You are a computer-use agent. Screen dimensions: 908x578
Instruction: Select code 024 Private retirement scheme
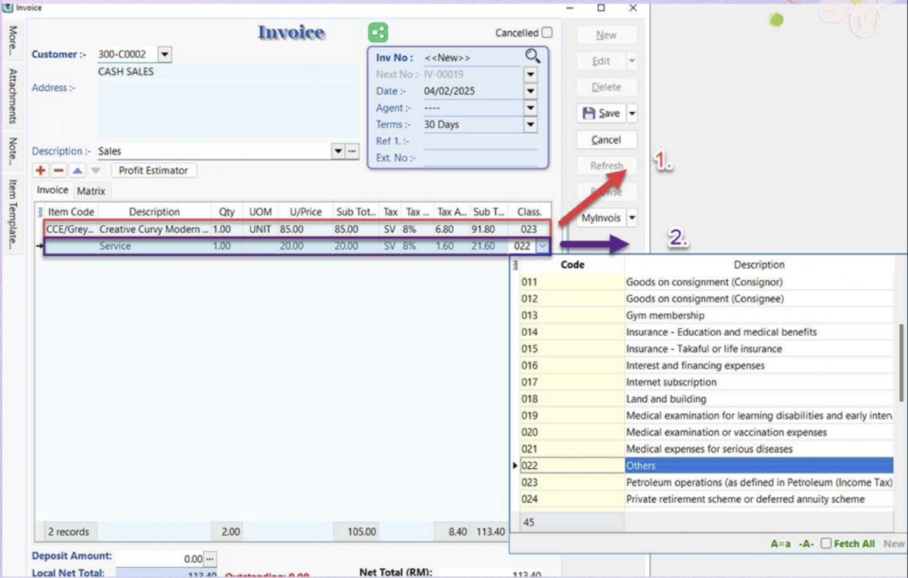click(707, 499)
